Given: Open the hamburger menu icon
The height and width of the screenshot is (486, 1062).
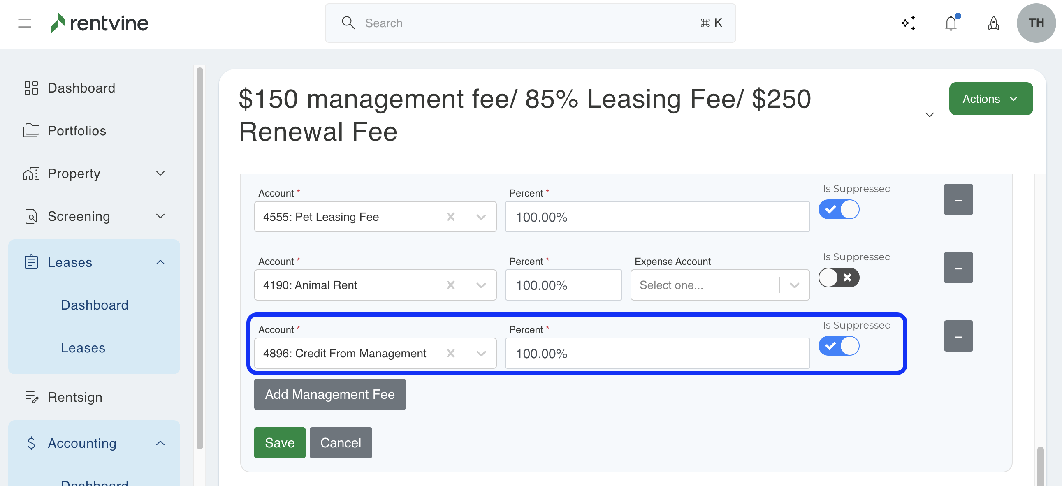Looking at the screenshot, I should coord(25,23).
